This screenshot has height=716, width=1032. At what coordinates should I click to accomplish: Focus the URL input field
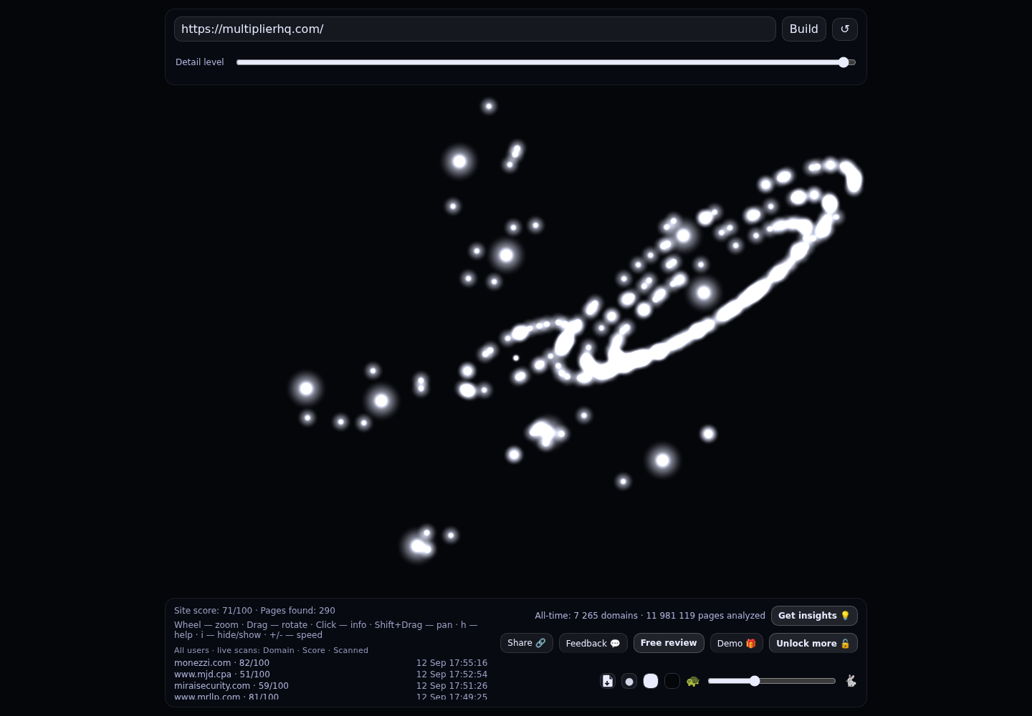click(x=475, y=29)
